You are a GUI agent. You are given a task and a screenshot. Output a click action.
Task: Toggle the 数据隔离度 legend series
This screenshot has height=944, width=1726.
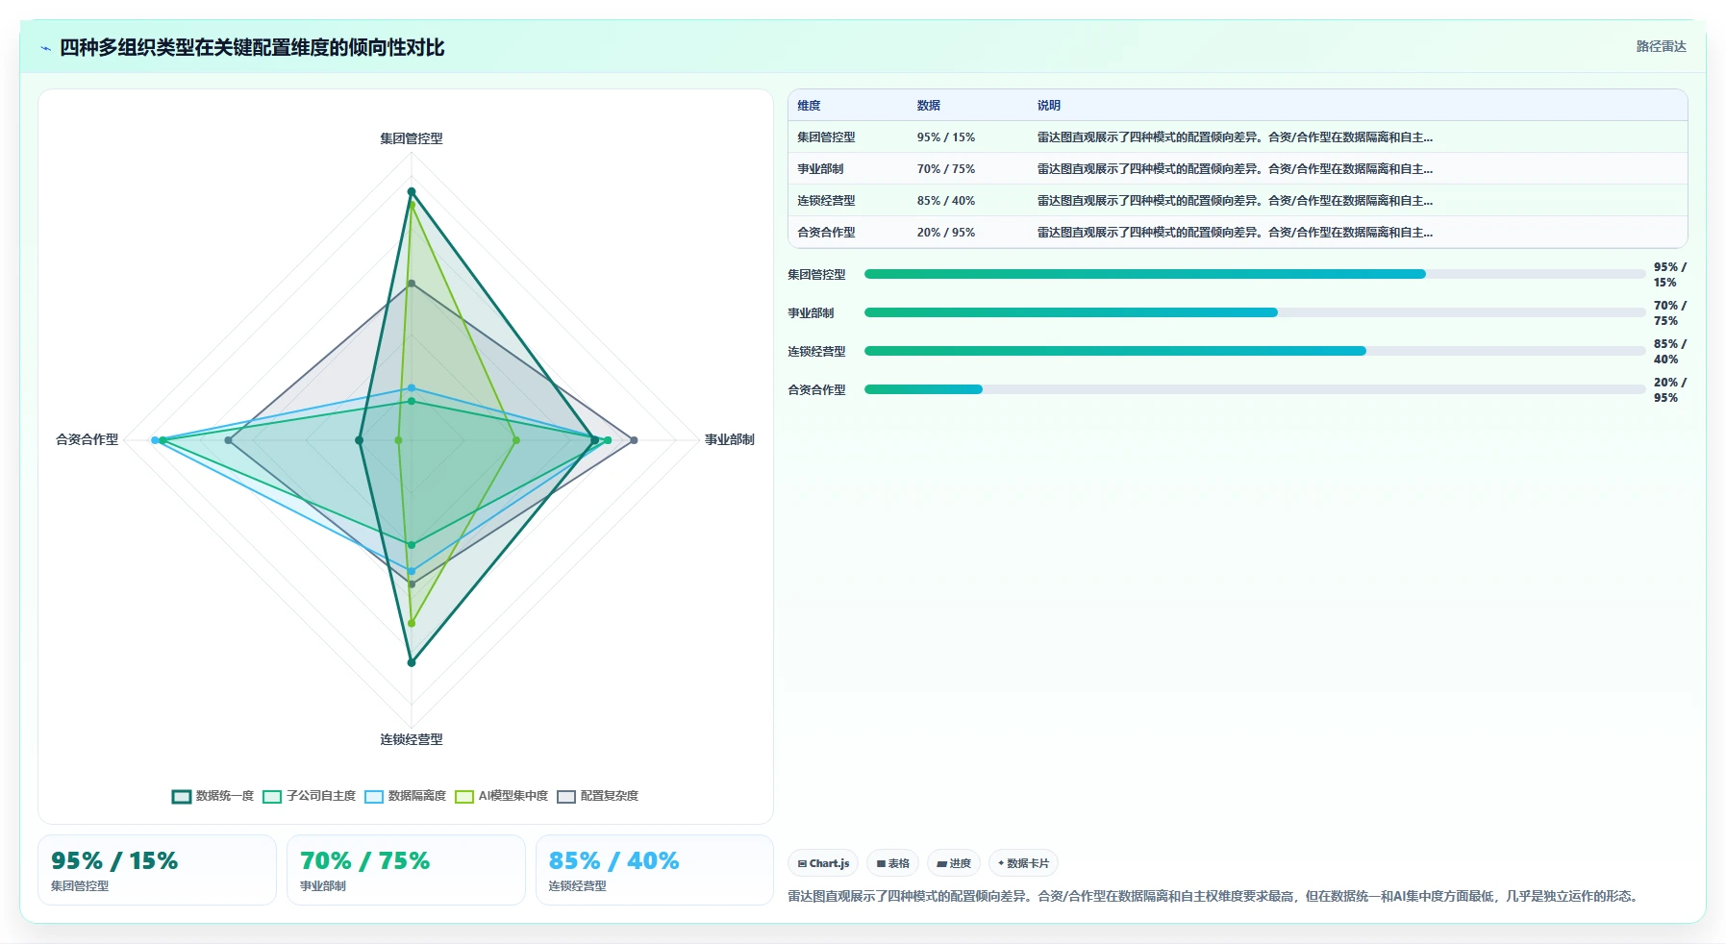(405, 796)
